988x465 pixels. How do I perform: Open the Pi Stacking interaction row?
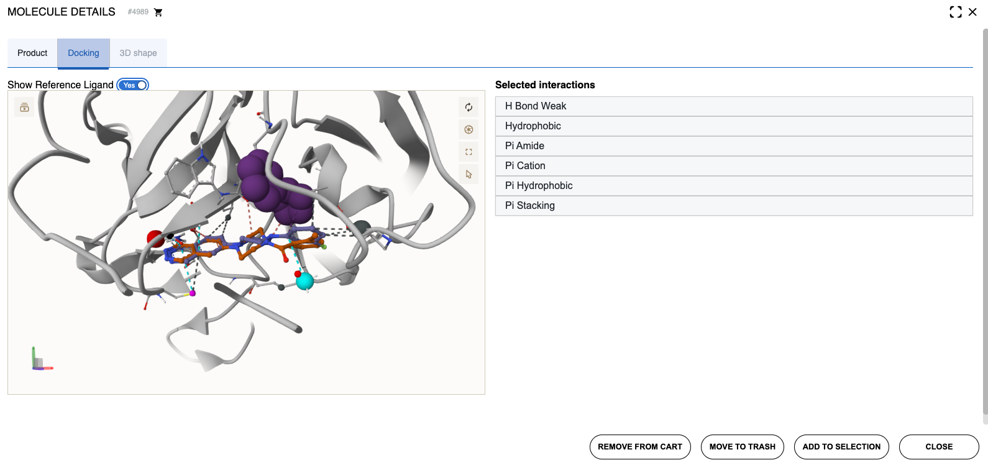point(733,206)
